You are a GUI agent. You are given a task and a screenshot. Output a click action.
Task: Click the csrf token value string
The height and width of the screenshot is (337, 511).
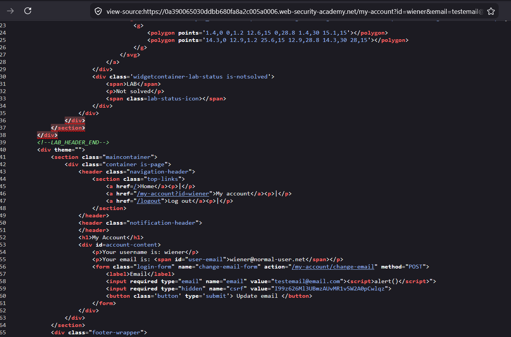click(330, 289)
